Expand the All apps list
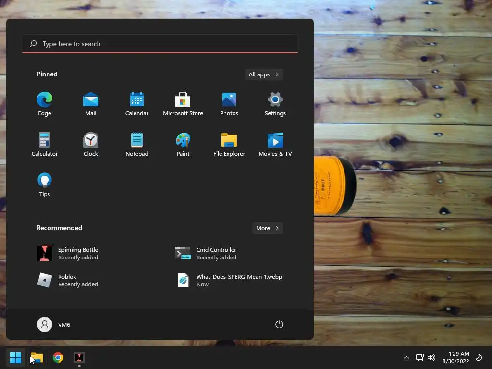Screen dimensions: 492x369 (x=264, y=74)
